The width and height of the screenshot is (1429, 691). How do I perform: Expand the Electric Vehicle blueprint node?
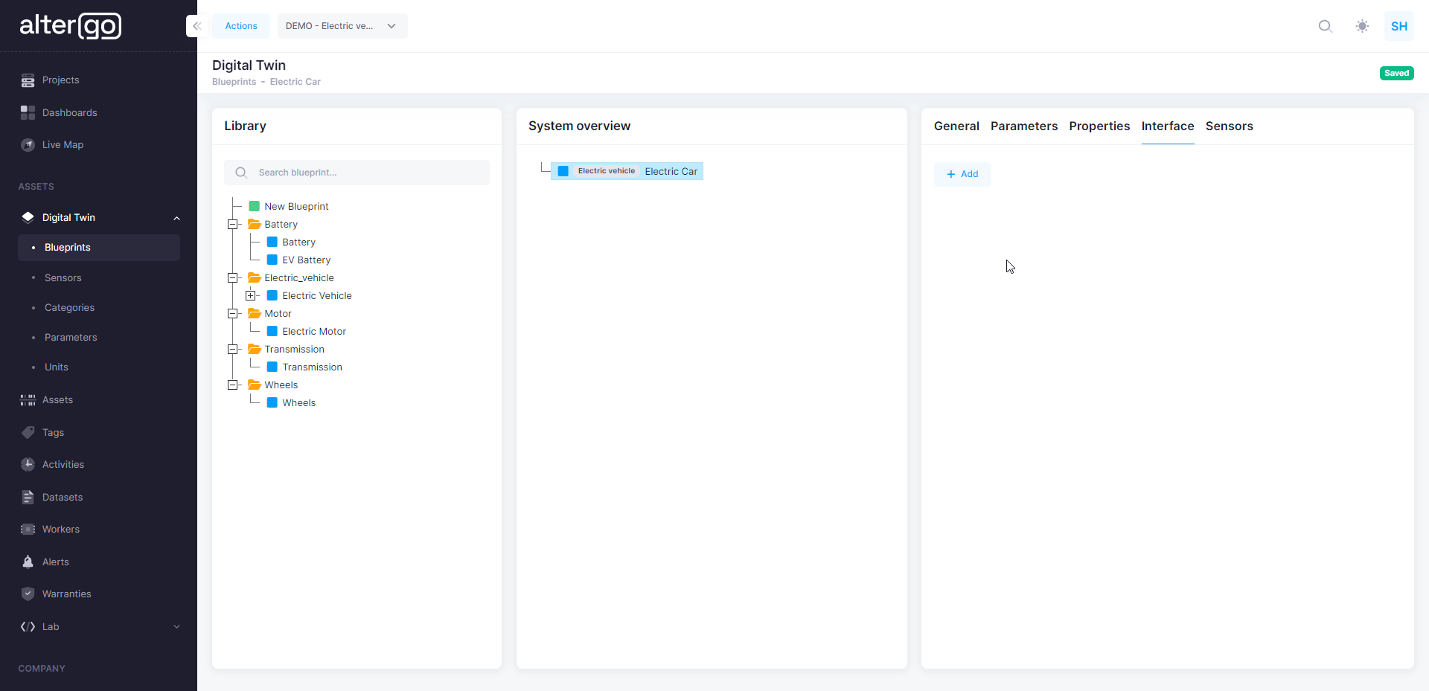251,296
